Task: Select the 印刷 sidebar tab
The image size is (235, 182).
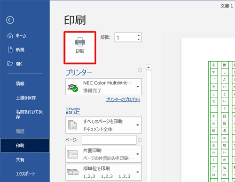Action: point(25,145)
